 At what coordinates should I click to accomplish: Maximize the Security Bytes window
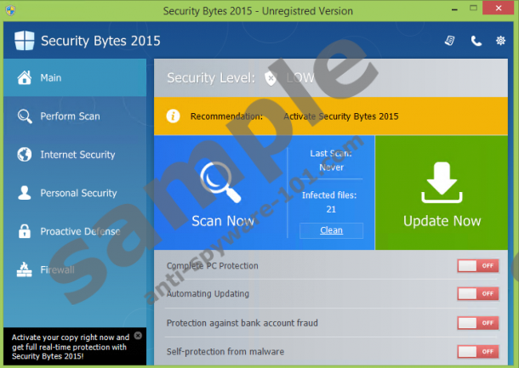click(473, 8)
